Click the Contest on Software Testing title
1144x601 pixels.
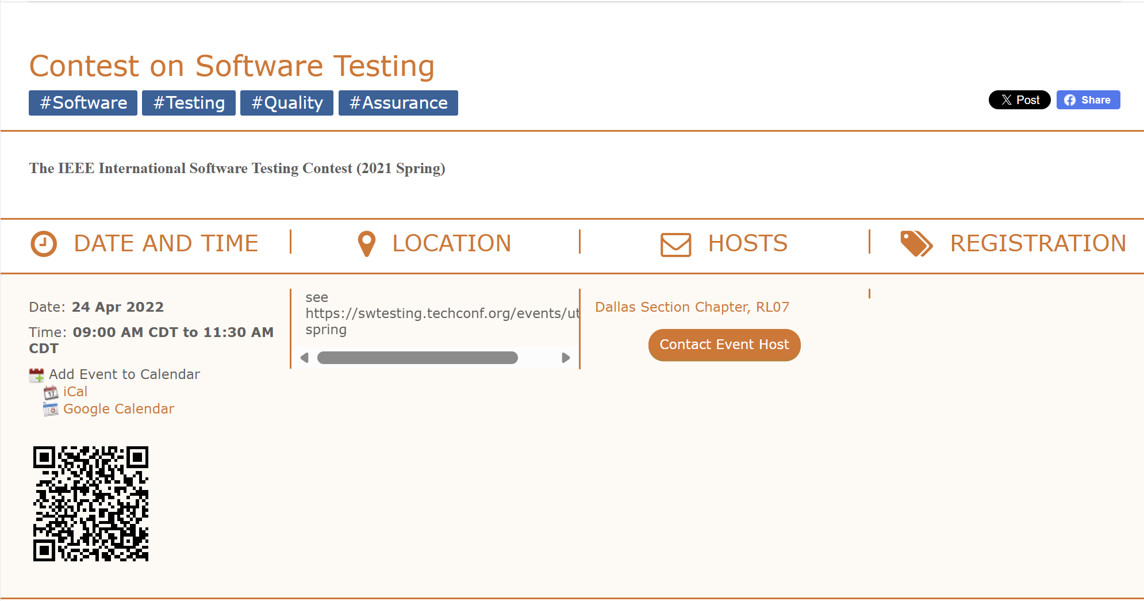pos(232,66)
